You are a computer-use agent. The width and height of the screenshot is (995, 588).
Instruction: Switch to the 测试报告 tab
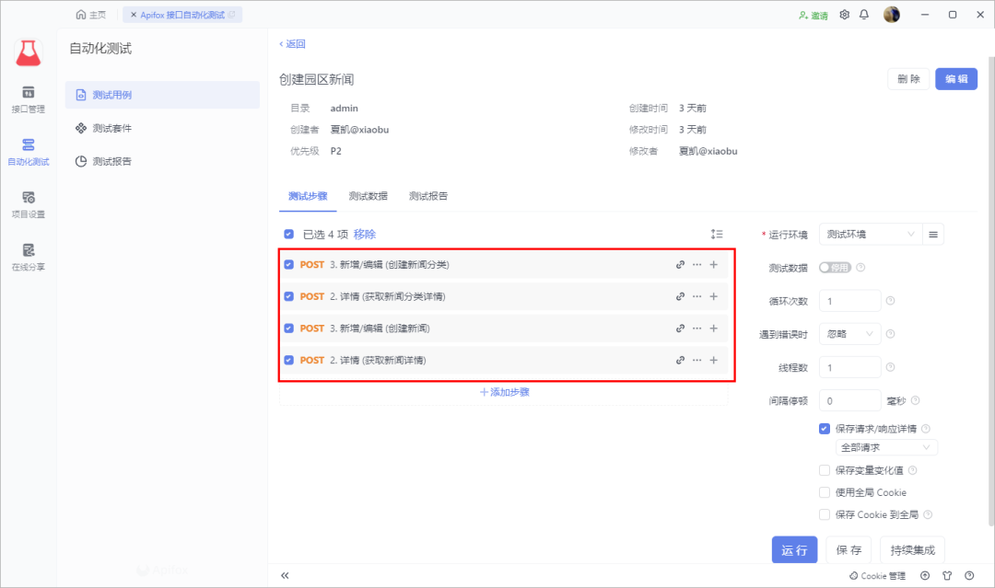427,196
